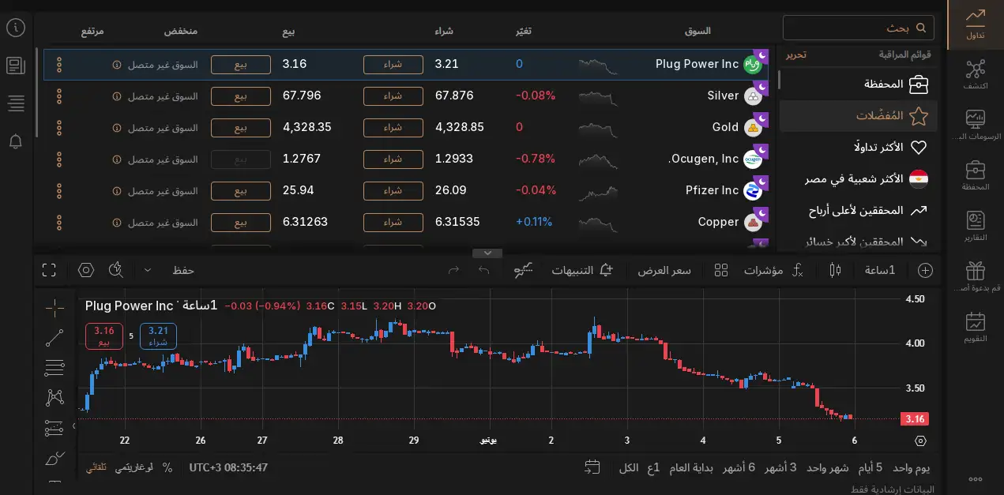Open the go-to-date calendar icon
Viewport: 1004px width, 495px height.
(592, 467)
